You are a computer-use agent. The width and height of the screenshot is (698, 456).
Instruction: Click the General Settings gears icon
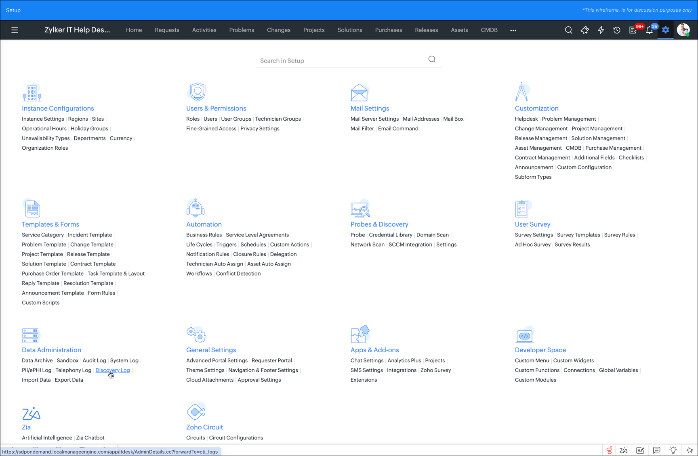click(x=196, y=335)
